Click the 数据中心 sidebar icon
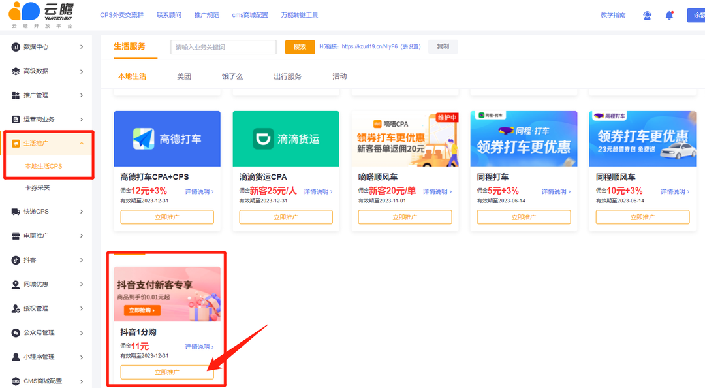 click(x=16, y=47)
